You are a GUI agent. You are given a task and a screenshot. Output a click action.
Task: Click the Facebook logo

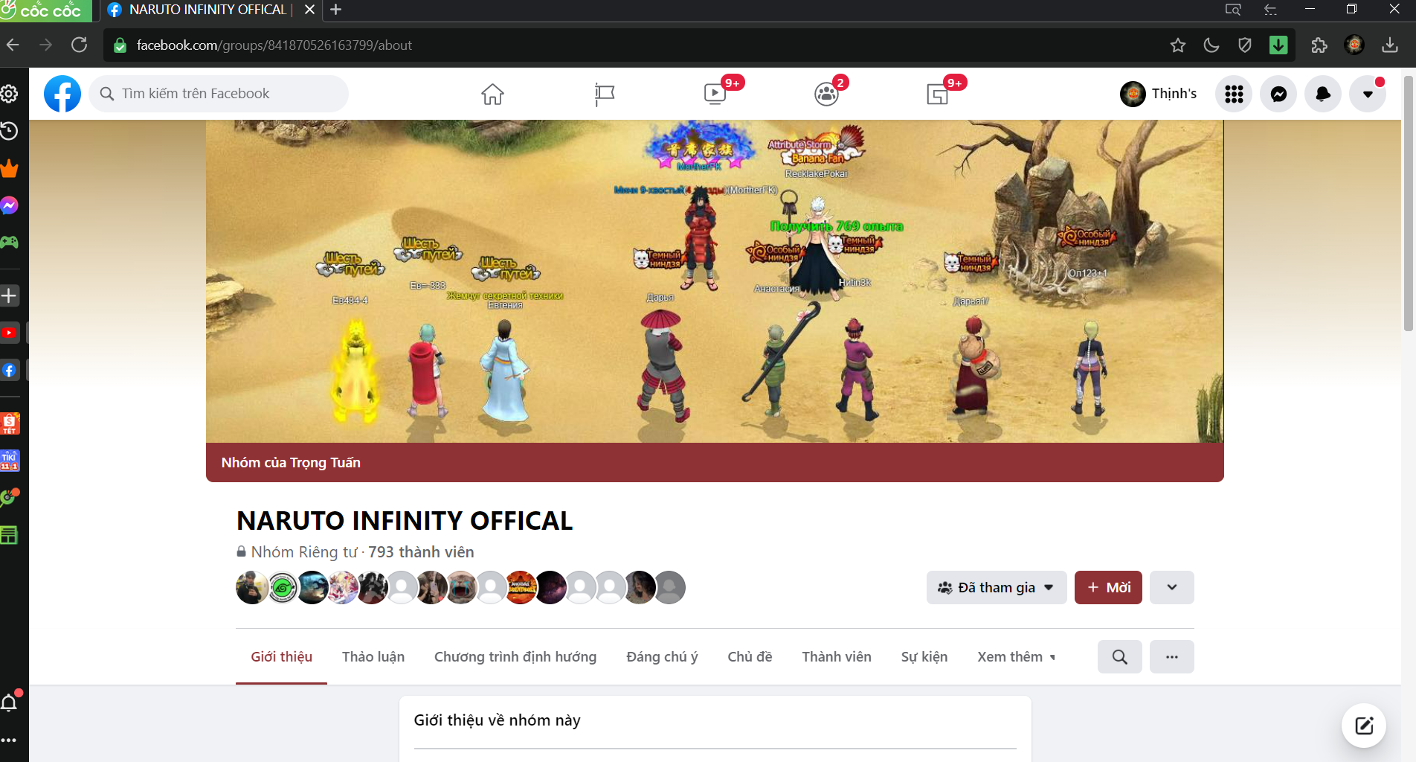coord(62,94)
